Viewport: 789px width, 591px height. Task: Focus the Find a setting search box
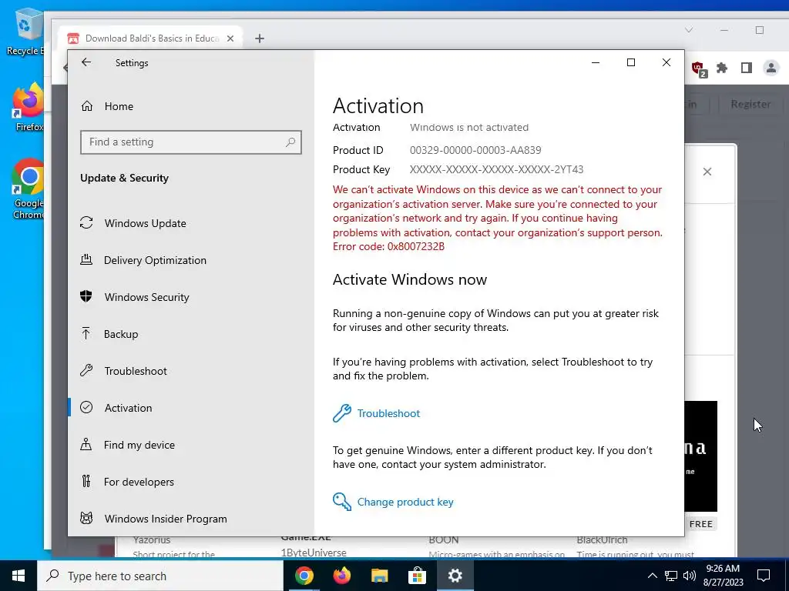click(191, 142)
